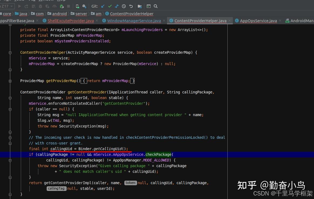The width and height of the screenshot is (314, 199).
Task: Click the Git history clock icon
Action: (x=124, y=6)
